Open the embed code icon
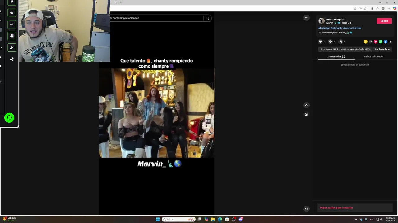The image size is (398, 223). point(371,42)
